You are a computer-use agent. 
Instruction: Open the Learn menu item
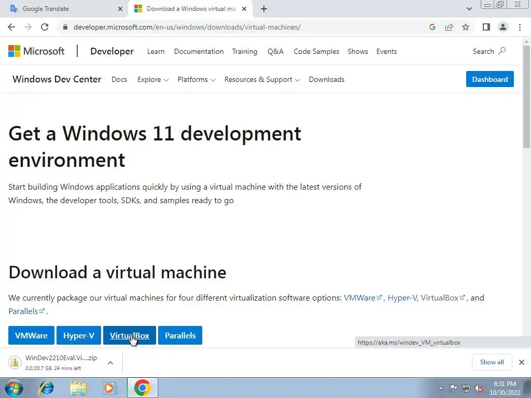tap(156, 51)
